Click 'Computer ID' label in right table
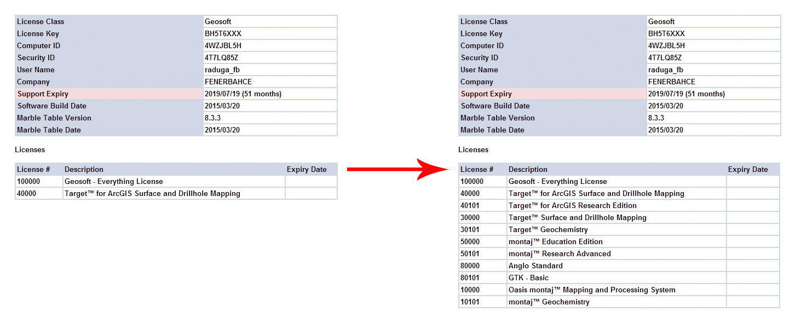Image resolution: width=801 pixels, height=323 pixels. [x=482, y=46]
